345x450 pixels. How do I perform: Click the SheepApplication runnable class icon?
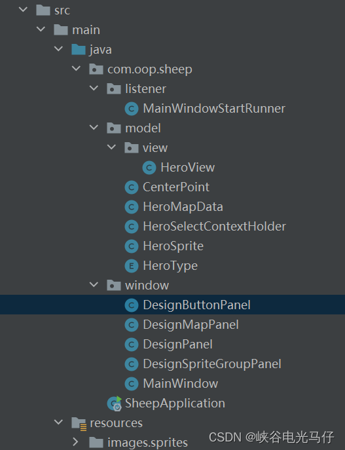pos(115,403)
